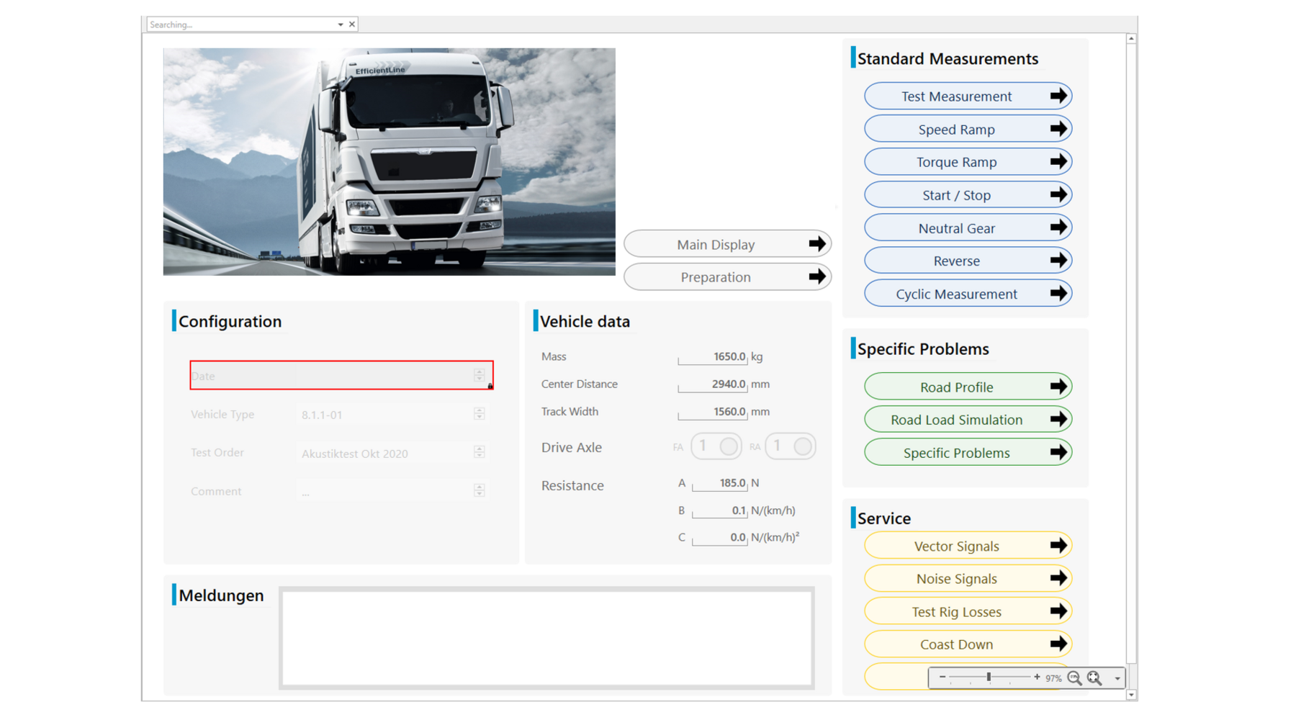Image resolution: width=1296 pixels, height=720 pixels.
Task: Toggle the RA drive axle switch
Action: [791, 446]
